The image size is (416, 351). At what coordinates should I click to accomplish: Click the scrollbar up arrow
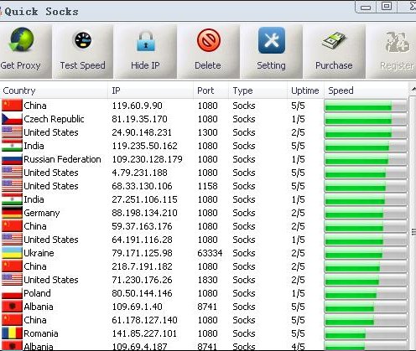click(x=413, y=89)
